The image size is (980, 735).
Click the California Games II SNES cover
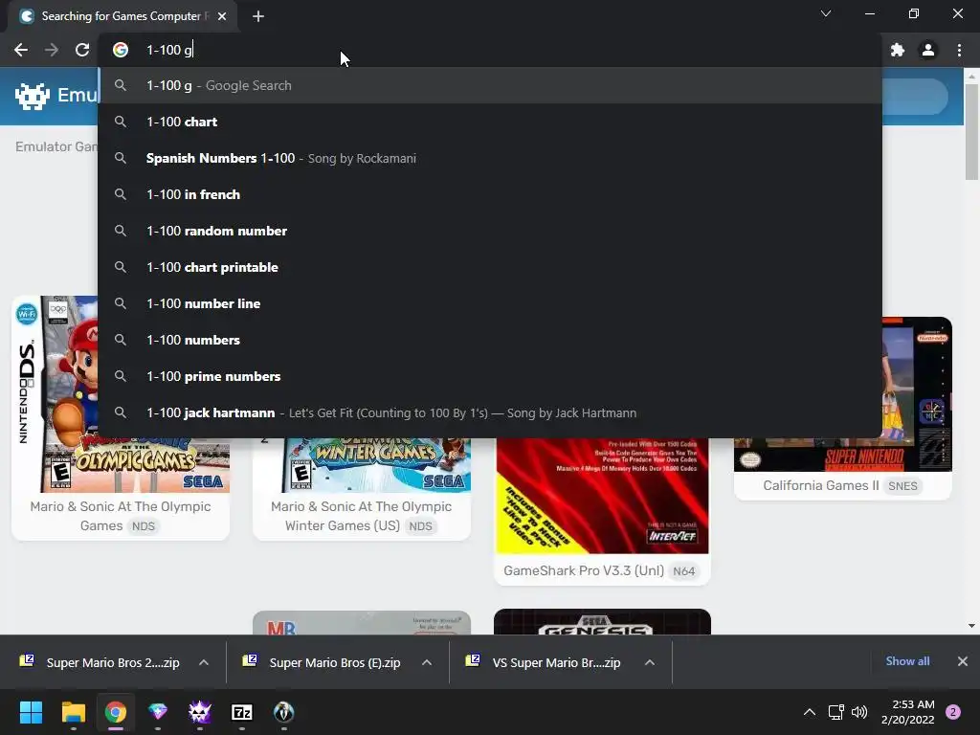pos(842,455)
